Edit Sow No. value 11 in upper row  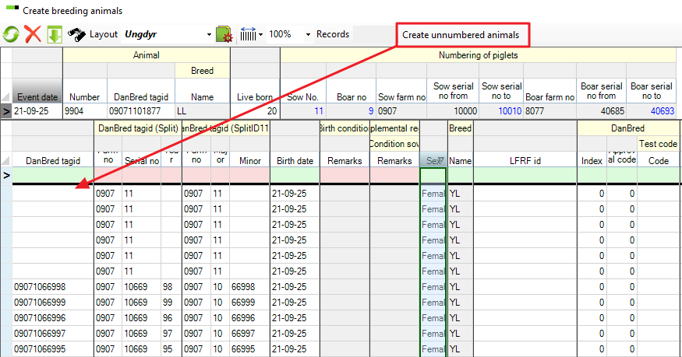[302, 111]
